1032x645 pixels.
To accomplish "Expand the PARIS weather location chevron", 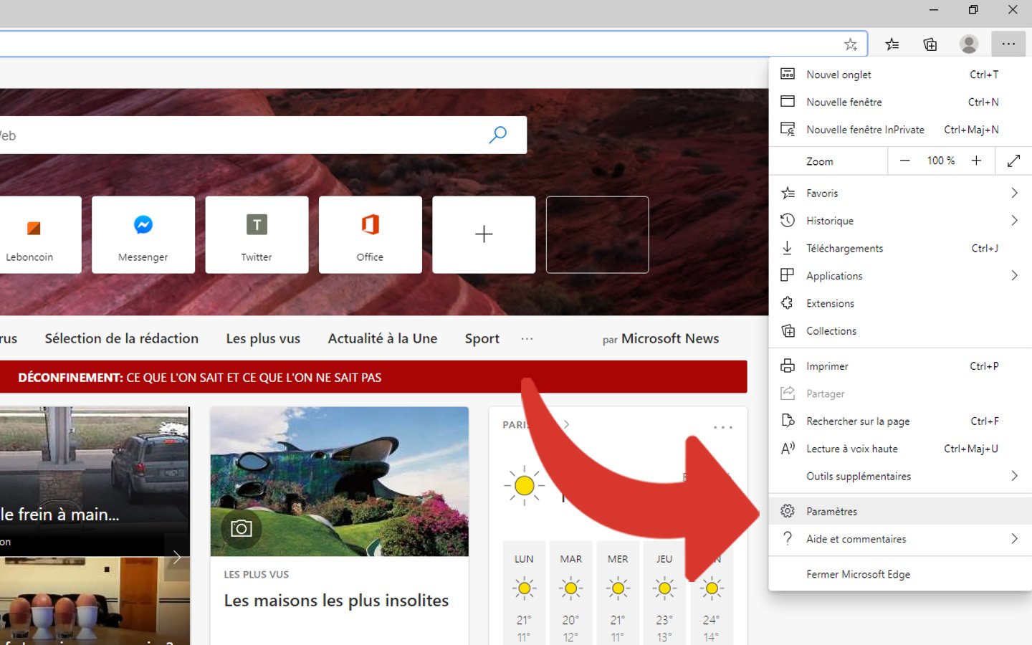I will tap(566, 425).
